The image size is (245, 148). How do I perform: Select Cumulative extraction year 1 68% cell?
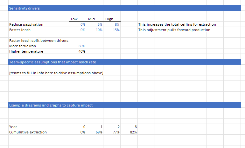point(95,132)
